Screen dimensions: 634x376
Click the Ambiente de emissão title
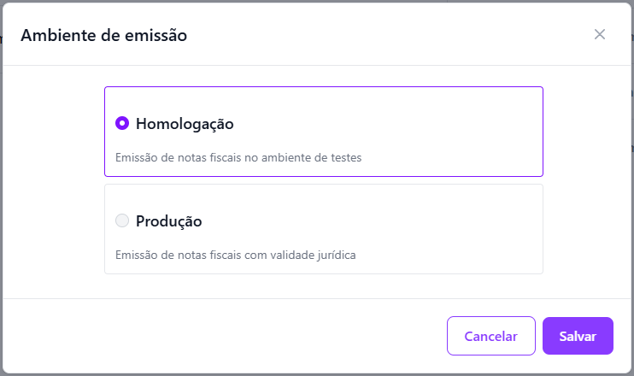[104, 35]
